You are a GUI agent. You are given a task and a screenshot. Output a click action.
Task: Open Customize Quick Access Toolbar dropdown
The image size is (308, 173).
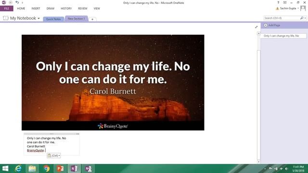23,3
